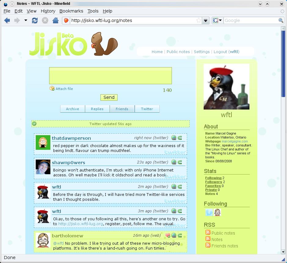The height and width of the screenshot is (263, 287).
Task: Click reply arrow on wftl's 3m ago note
Action: coord(180,211)
